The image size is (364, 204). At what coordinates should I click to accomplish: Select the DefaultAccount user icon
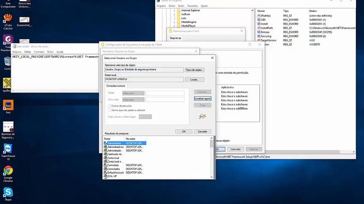click(x=105, y=172)
